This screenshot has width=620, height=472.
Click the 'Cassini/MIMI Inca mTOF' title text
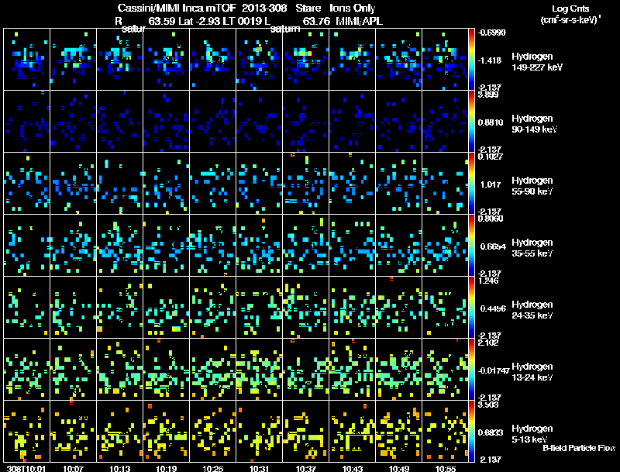[177, 9]
